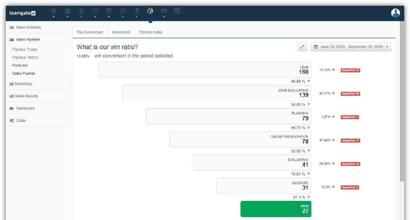
Task: Open the billing card icon in top navigation
Action: click(x=164, y=11)
